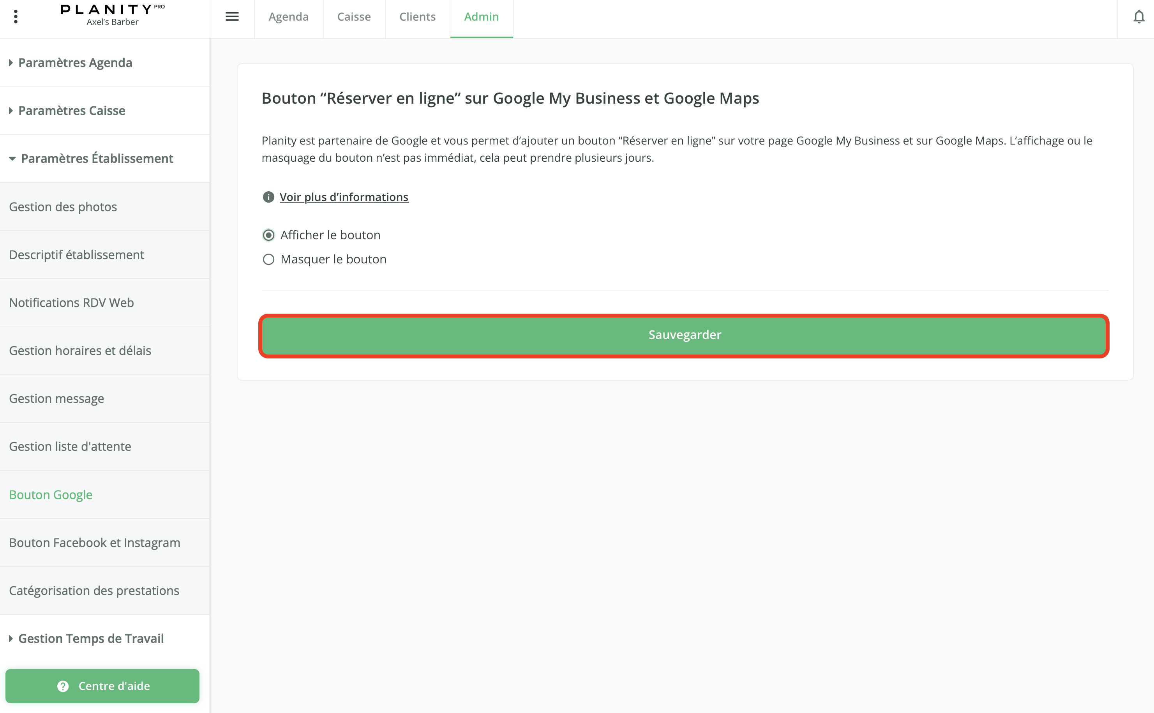Open Gestion des photos settings
The height and width of the screenshot is (713, 1154).
63,206
